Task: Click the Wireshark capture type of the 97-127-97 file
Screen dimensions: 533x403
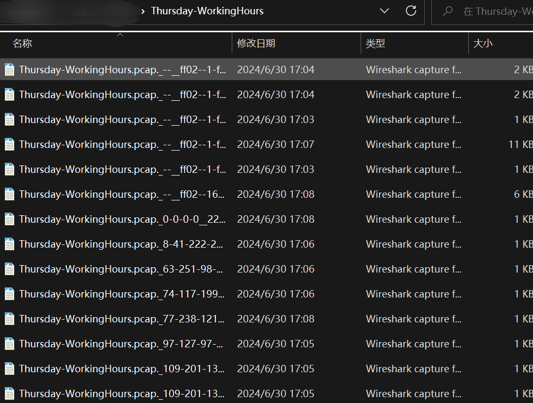Action: click(x=414, y=344)
